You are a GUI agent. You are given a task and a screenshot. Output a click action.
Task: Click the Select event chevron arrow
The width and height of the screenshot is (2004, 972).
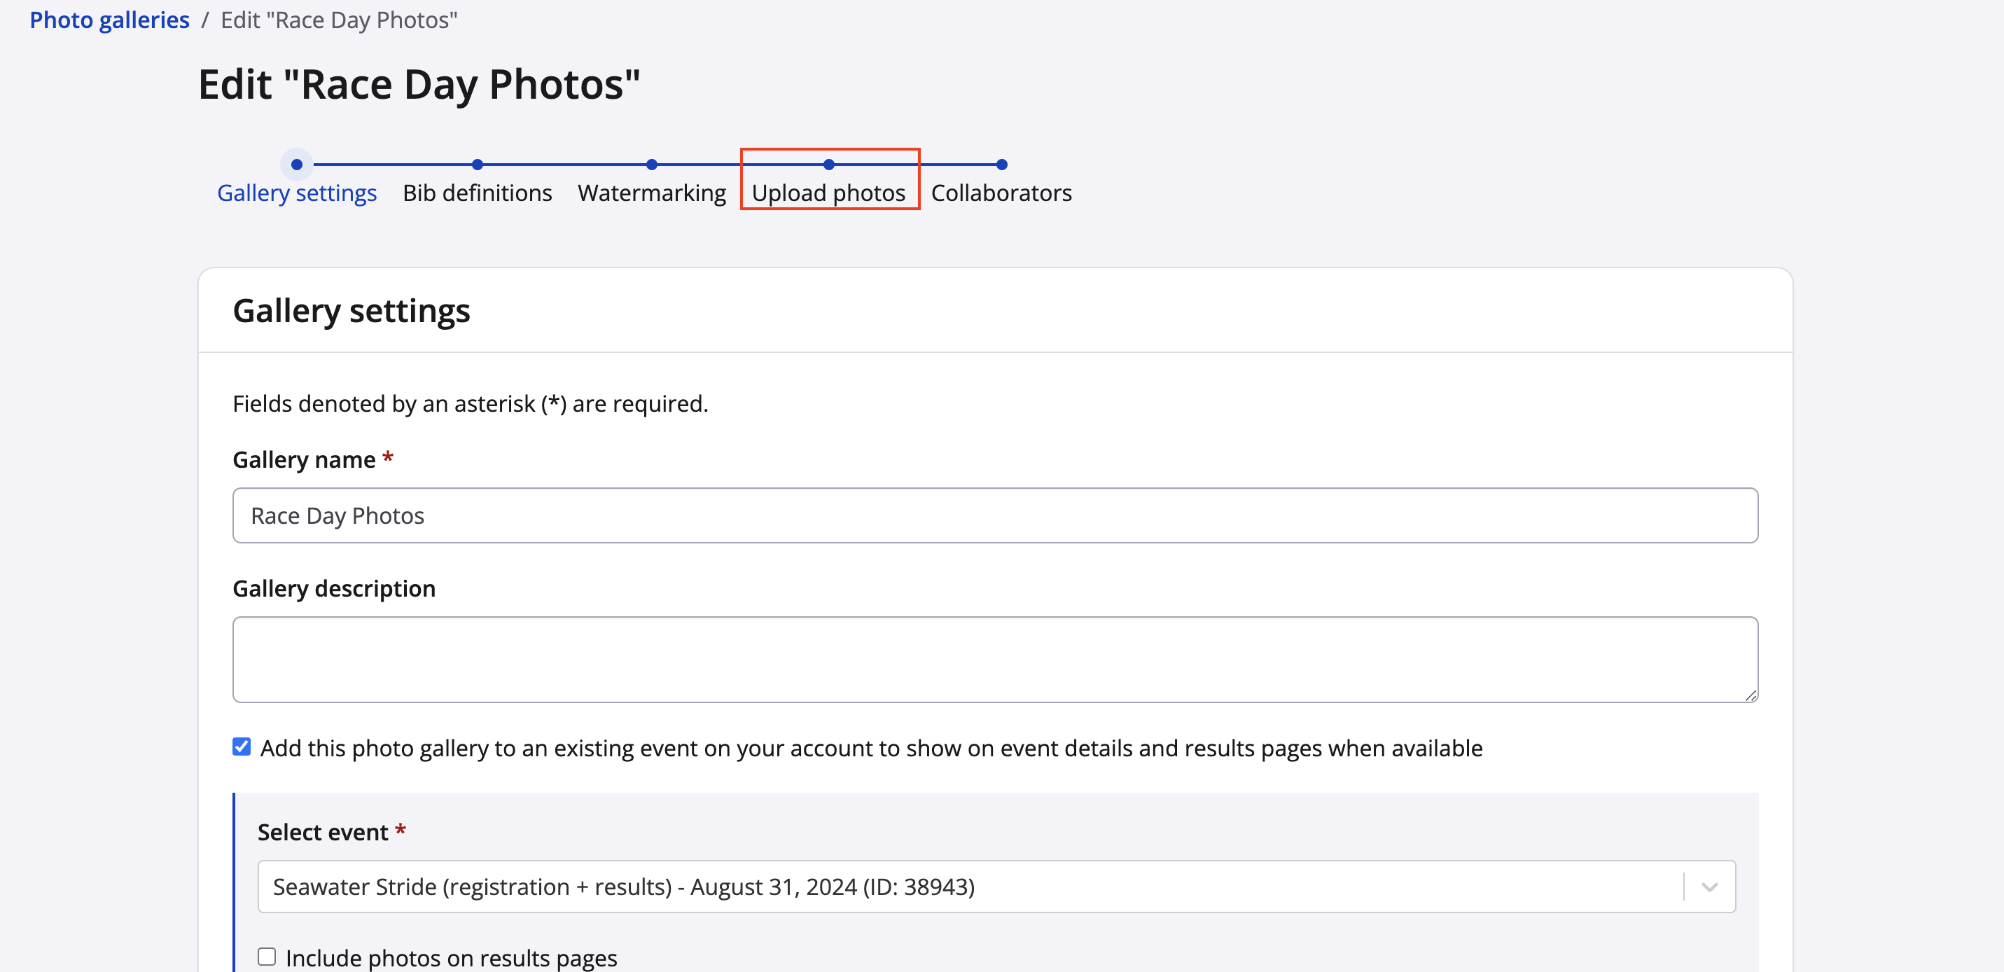(x=1709, y=887)
